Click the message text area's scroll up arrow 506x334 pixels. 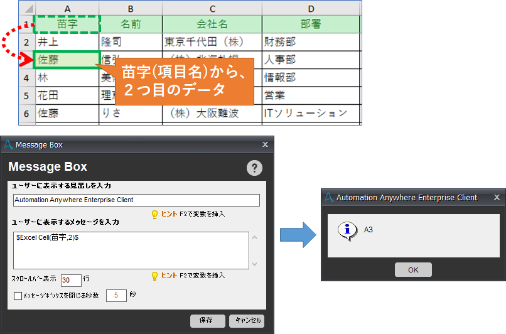pyautogui.click(x=255, y=237)
